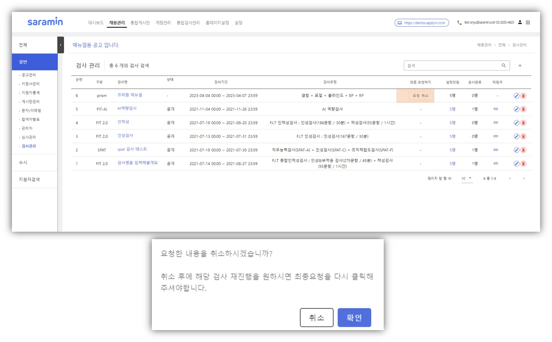Click the phone contact icon
Screen dimensions: 552x342
tap(459, 23)
